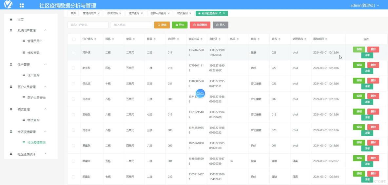The width and height of the screenshot is (388, 185).
Task: Sort by the 楼栋 column arrows
Action: pos(113,39)
